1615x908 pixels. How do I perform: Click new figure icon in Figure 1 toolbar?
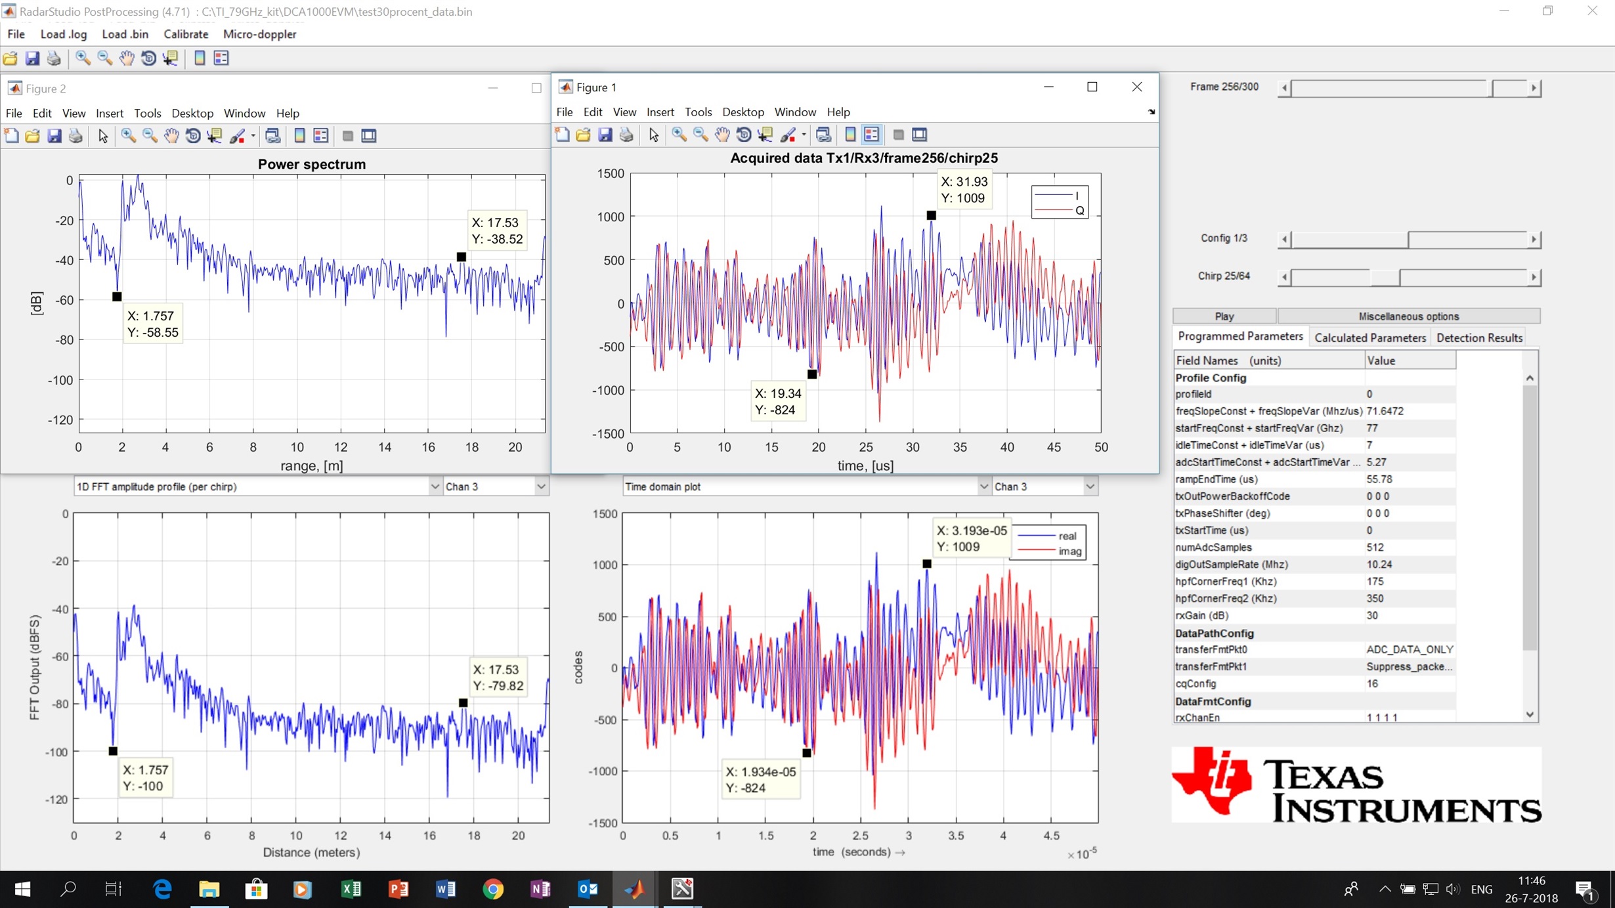tap(562, 135)
